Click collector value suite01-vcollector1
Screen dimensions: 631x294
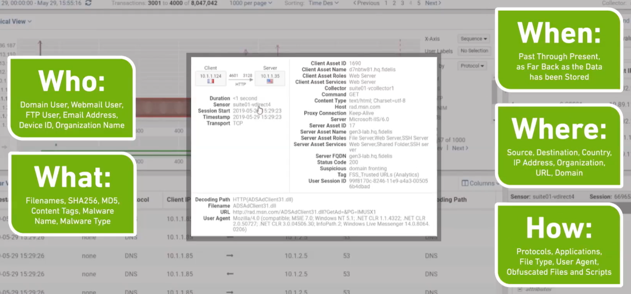[371, 89]
